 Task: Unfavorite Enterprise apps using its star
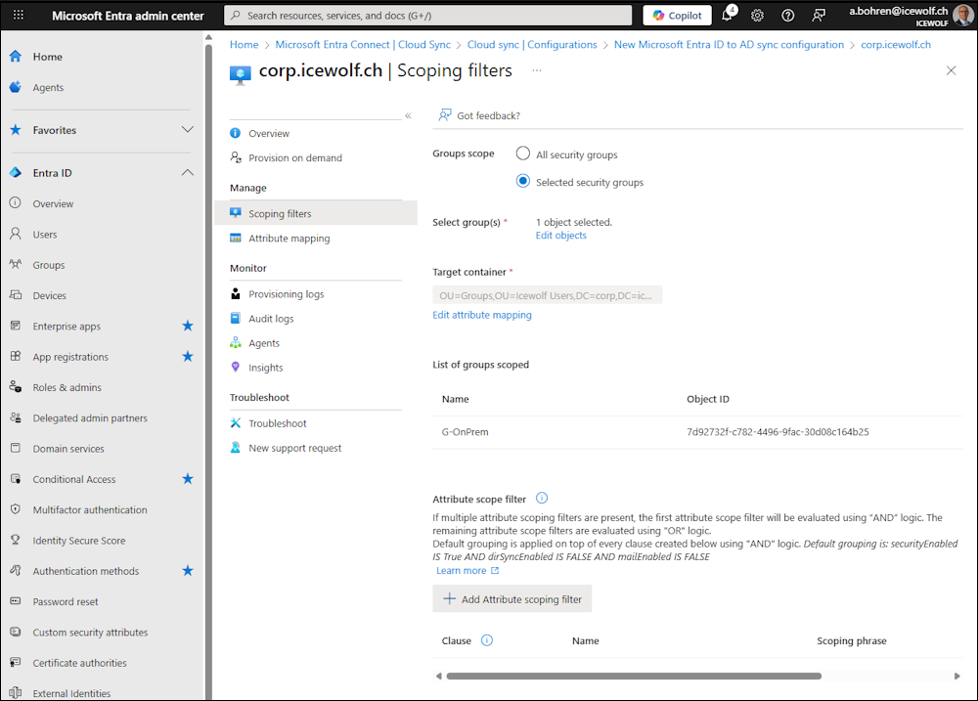(x=188, y=326)
